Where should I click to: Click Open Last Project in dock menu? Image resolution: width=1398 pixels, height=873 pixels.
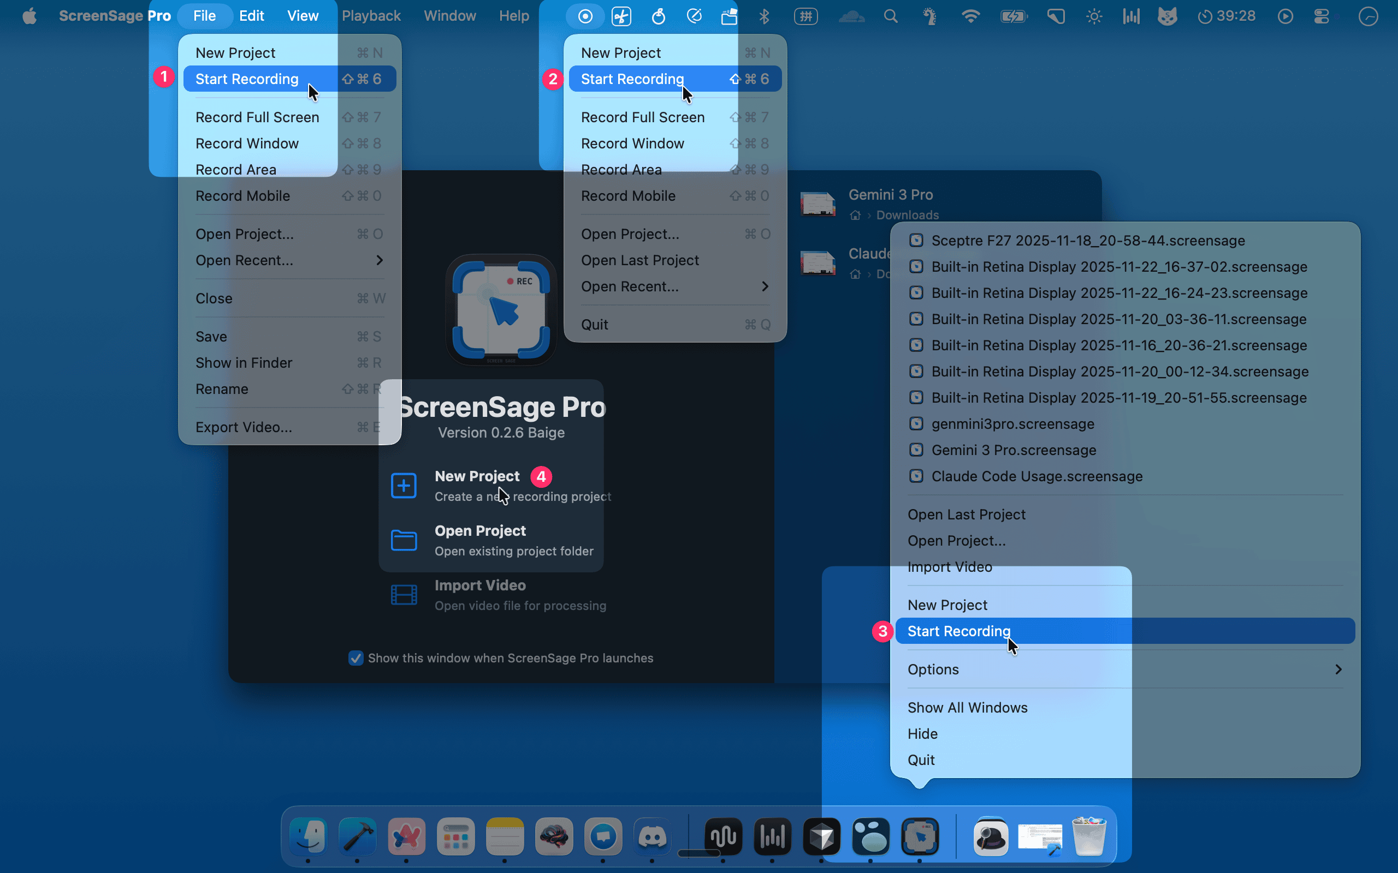coord(967,515)
